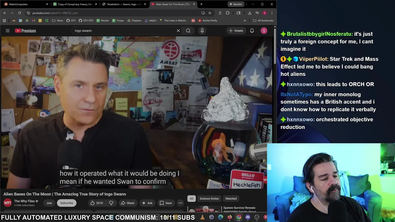Image resolution: width=395 pixels, height=222 pixels.
Task: Expand hidden bookmarks chevron
Action: click(245, 21)
